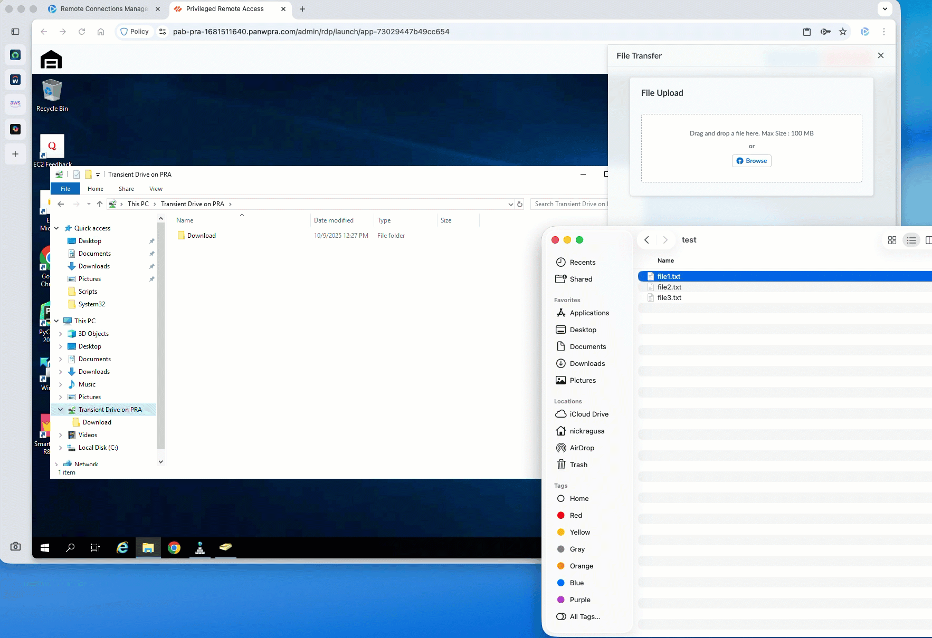Click the refresh icon in Explorer address bar

pyautogui.click(x=520, y=204)
